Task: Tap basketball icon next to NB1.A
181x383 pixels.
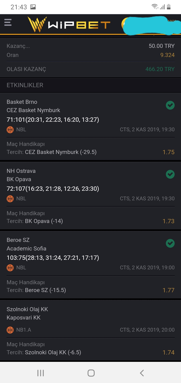Action: (x=10, y=330)
